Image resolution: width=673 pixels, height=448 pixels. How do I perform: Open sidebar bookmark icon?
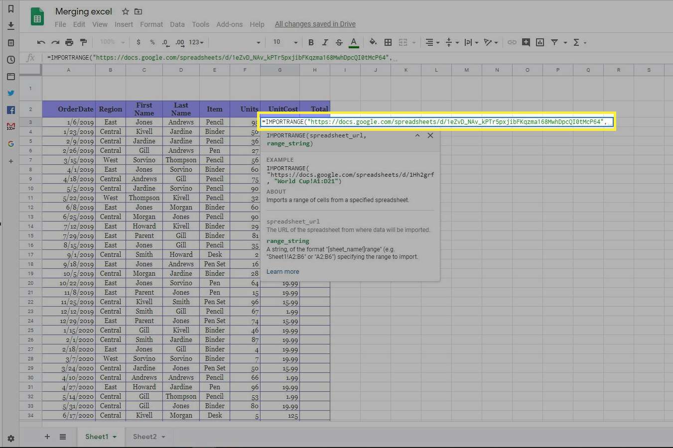coord(11,9)
